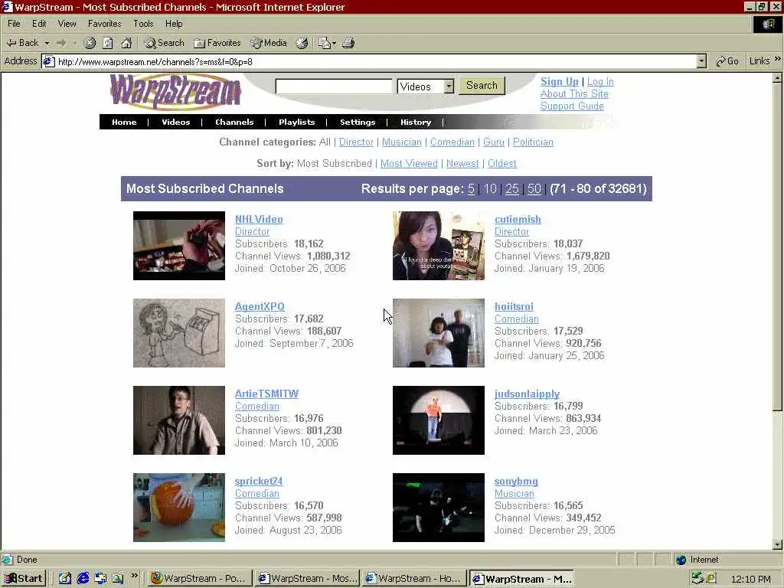Click the spricket24 pumpkin thumbnail
This screenshot has height=588, width=784.
tap(179, 508)
